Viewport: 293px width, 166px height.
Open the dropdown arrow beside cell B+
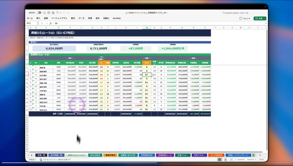point(152,75)
